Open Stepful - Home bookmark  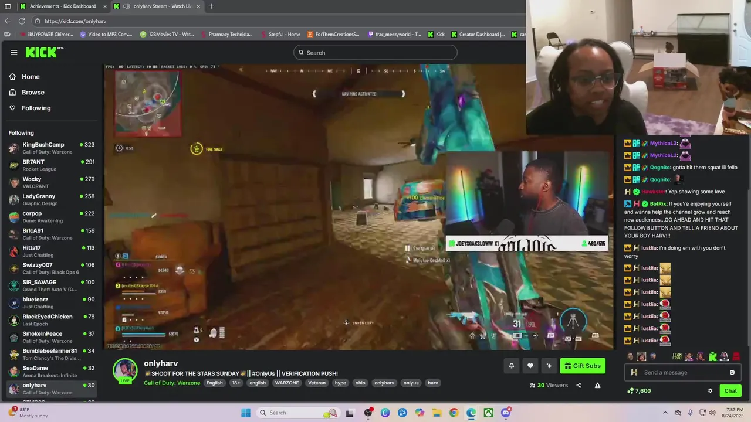pos(280,34)
